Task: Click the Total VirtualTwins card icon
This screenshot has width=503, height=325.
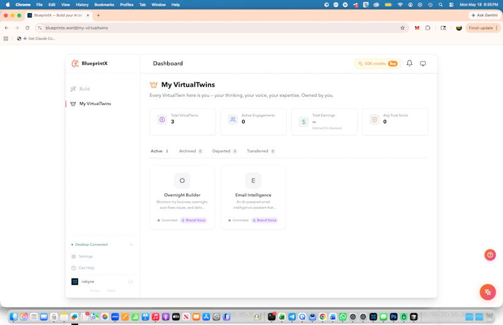Action: point(162,119)
